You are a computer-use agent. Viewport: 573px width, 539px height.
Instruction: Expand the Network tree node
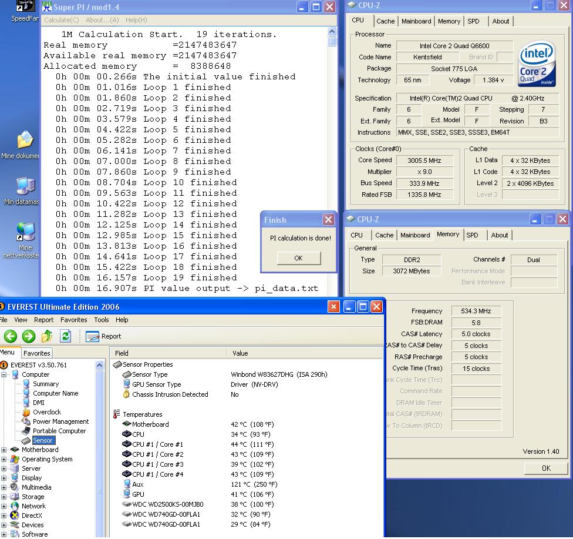(x=4, y=507)
